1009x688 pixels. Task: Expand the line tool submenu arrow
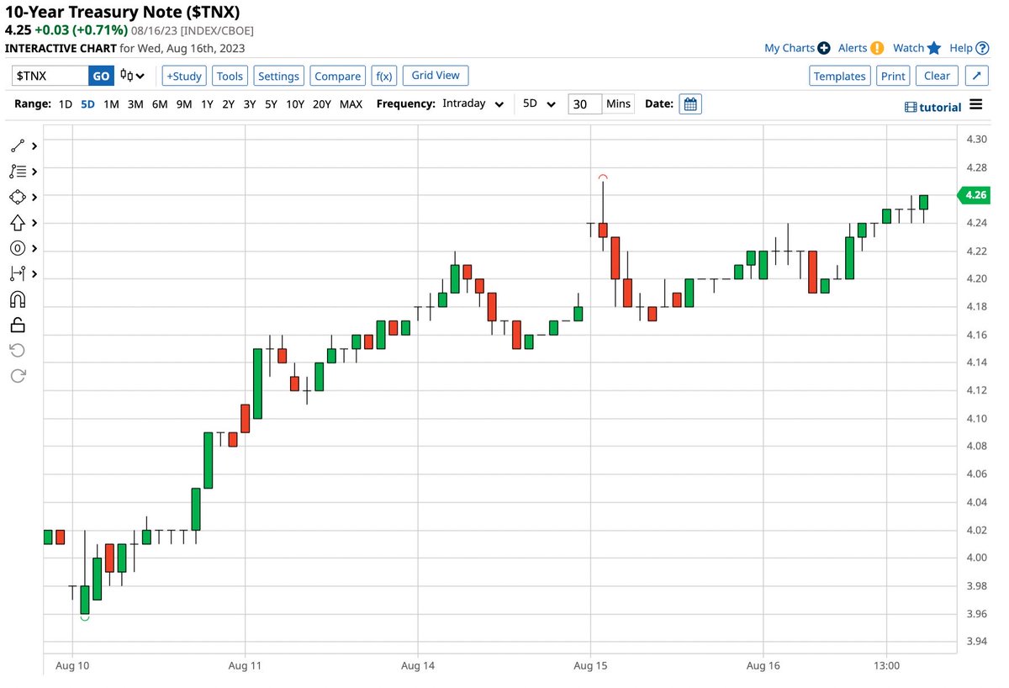(34, 146)
